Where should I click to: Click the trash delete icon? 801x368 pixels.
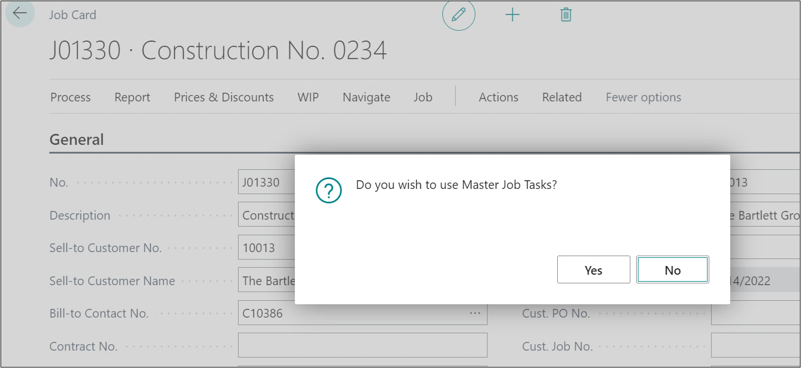[566, 15]
